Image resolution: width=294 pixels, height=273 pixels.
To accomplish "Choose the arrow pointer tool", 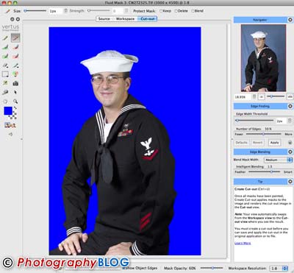I will point(15,93).
